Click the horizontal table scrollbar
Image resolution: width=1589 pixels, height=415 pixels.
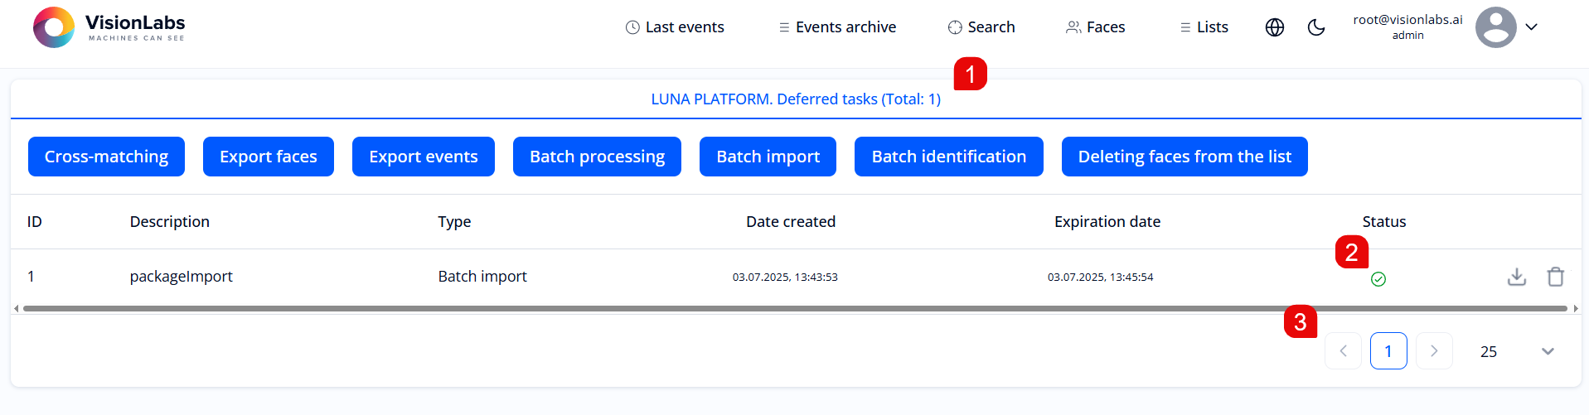[794, 308]
